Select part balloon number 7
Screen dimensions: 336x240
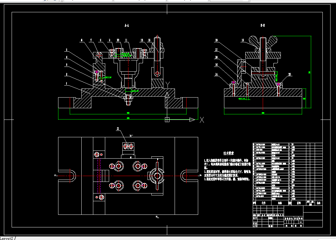pos(91,40)
